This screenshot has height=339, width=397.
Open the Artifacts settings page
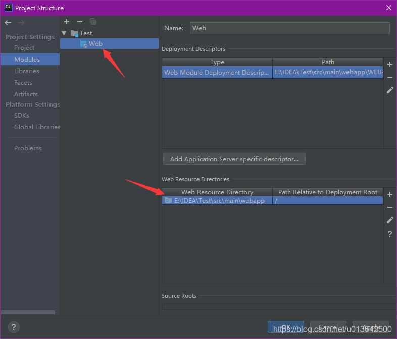(26, 94)
